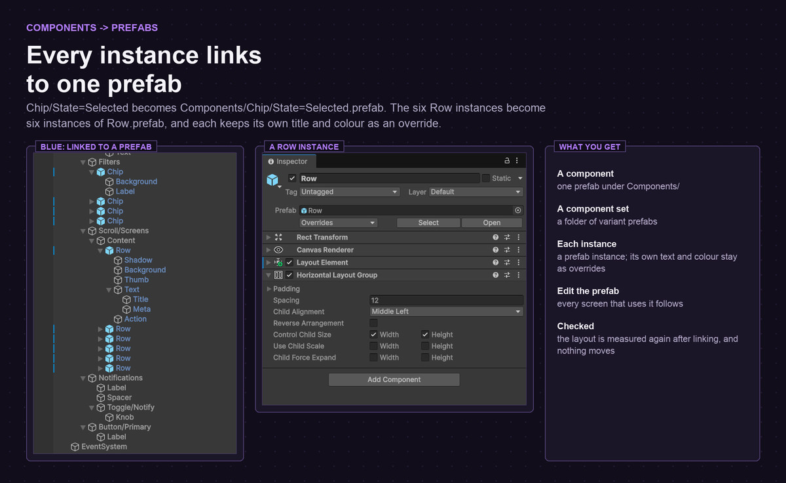Image resolution: width=786 pixels, height=483 pixels.
Task: Open Canvas Renderer three-dot context menu
Action: 518,250
